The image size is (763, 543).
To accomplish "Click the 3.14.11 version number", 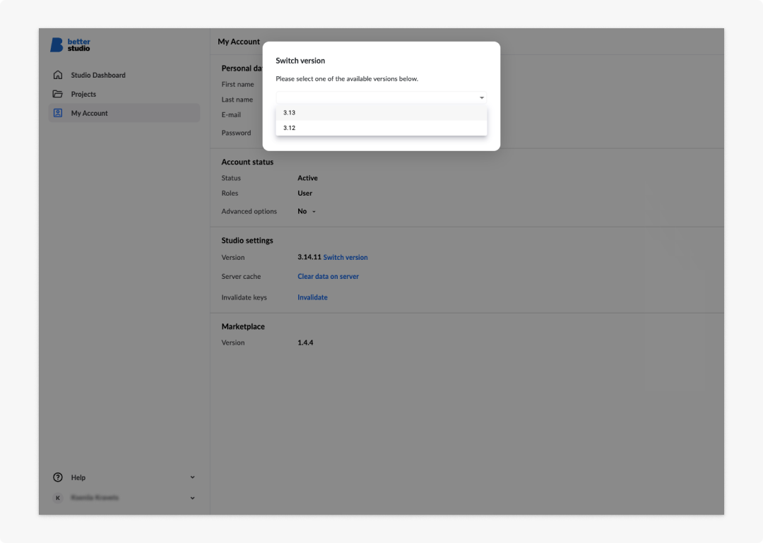I will tap(309, 258).
